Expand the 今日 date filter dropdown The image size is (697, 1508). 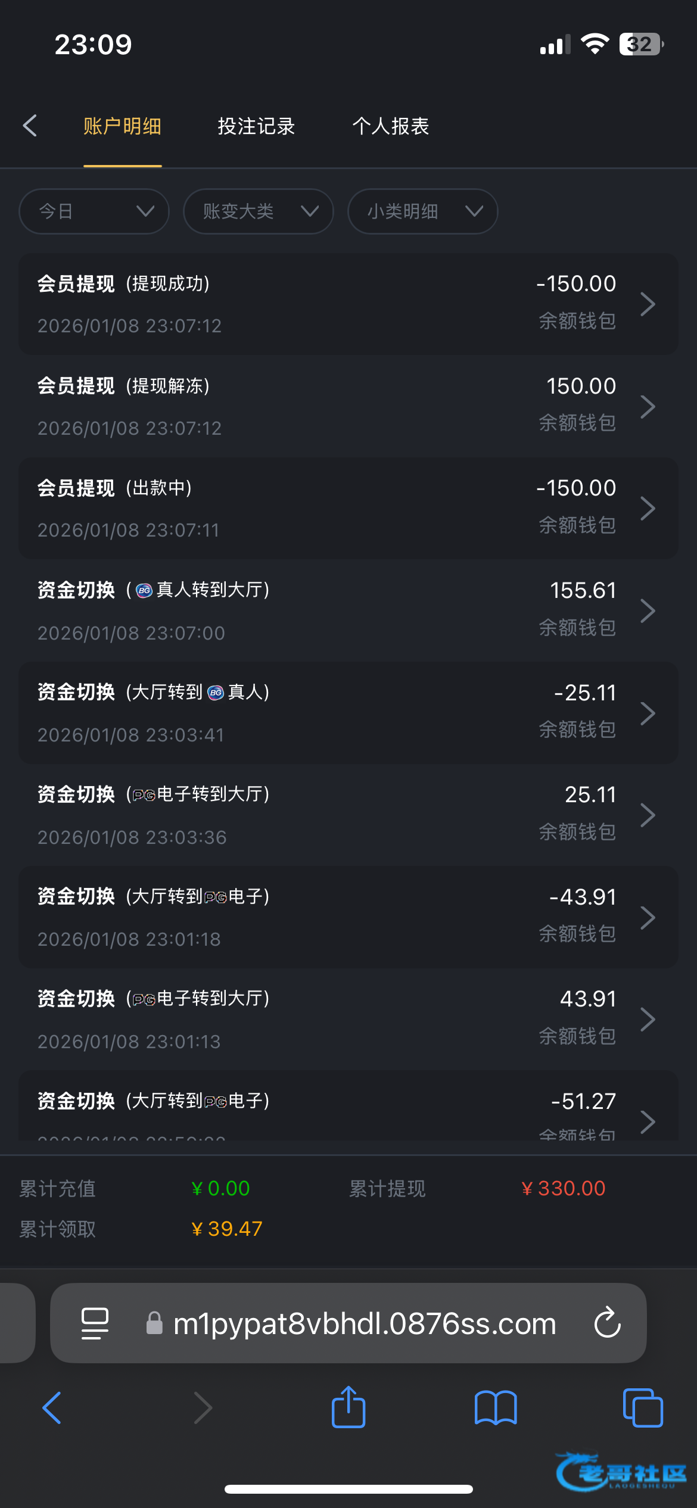(x=94, y=211)
